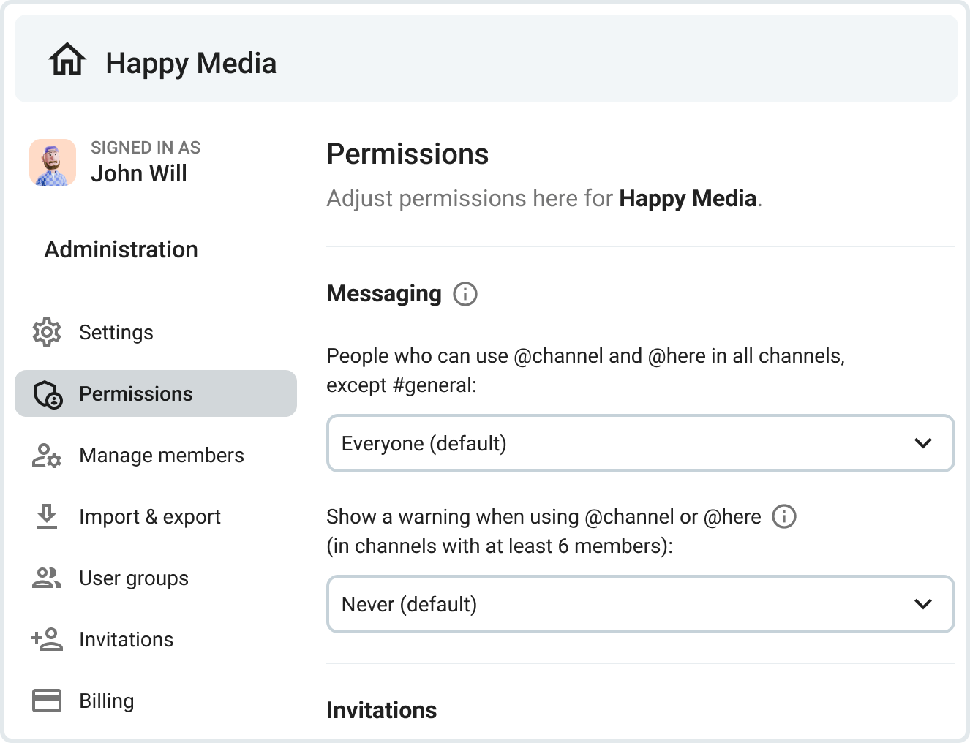Click the Invitations add-person icon

click(x=47, y=639)
